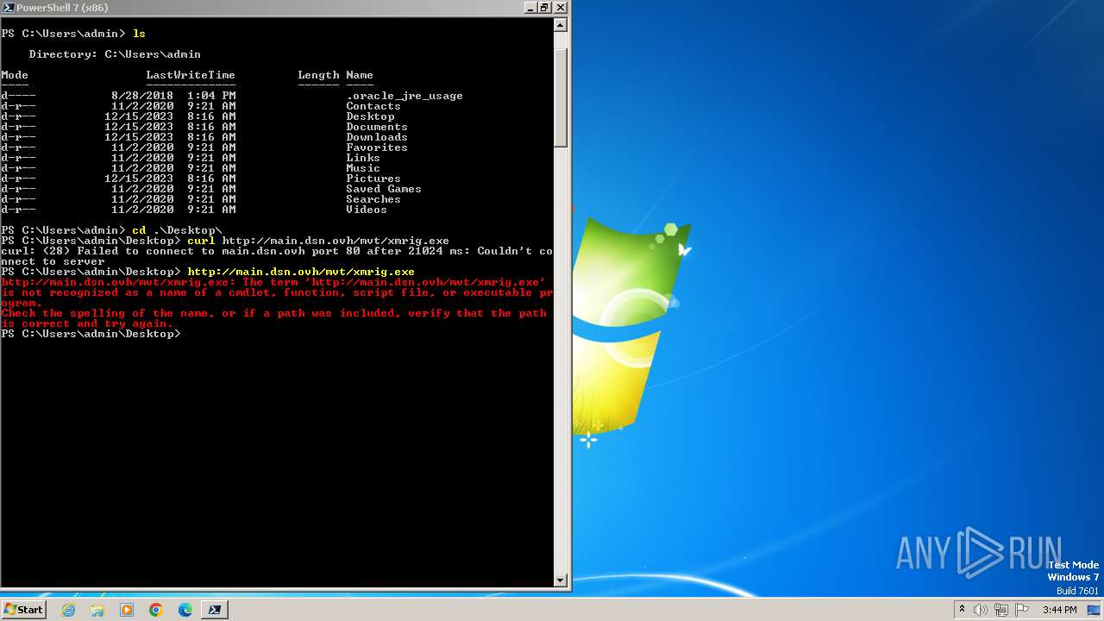The image size is (1104, 621).
Task: Select the PowerShell taskbar button
Action: [215, 610]
